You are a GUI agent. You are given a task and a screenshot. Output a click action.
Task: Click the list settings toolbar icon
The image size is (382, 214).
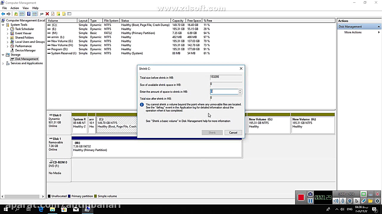[69, 14]
